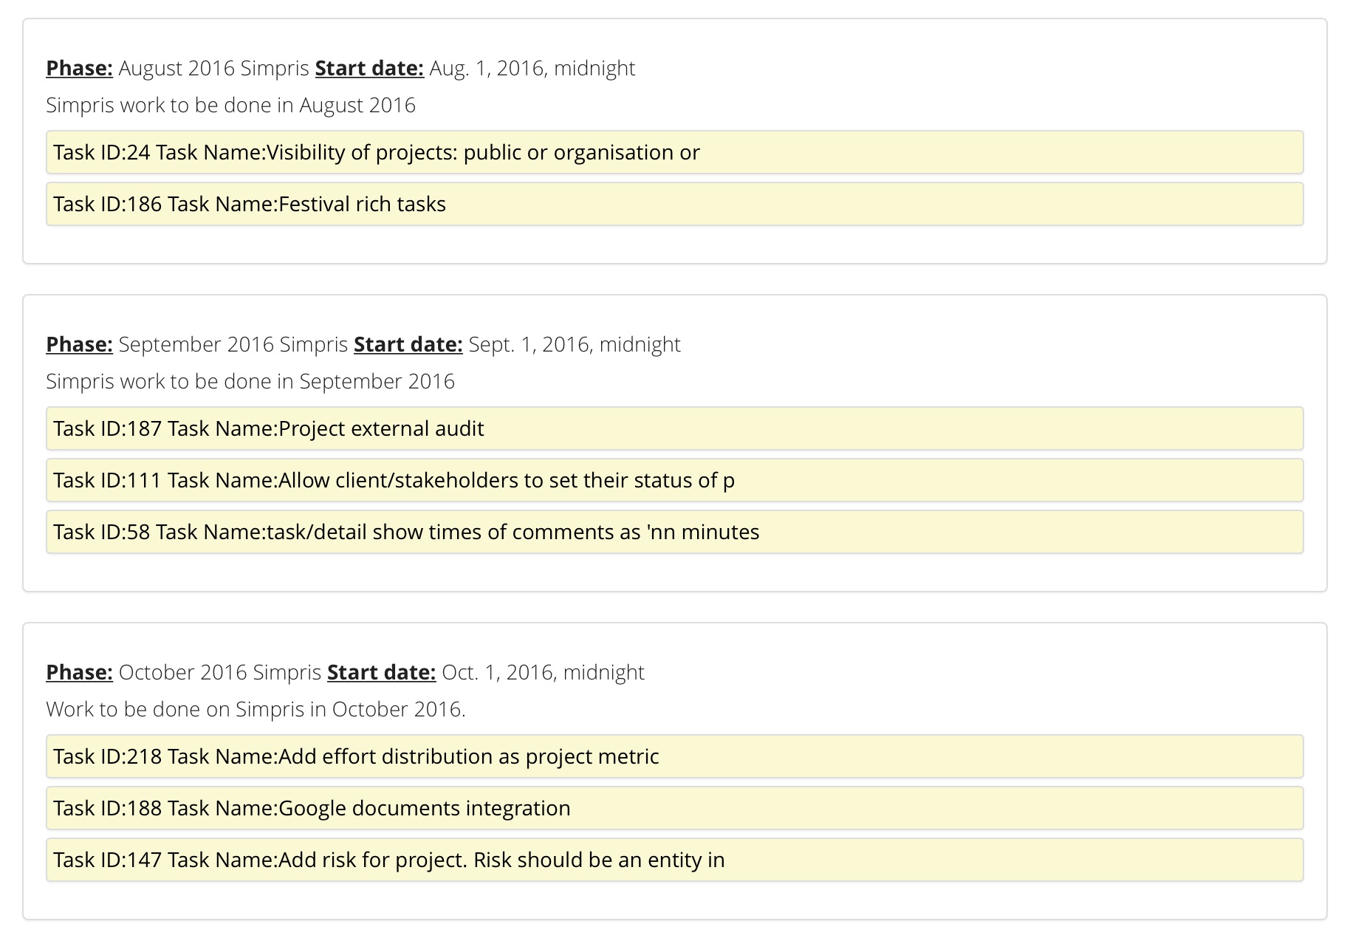Click the October 2016 Simpris phase name
The height and width of the screenshot is (938, 1347).
pyautogui.click(x=219, y=672)
